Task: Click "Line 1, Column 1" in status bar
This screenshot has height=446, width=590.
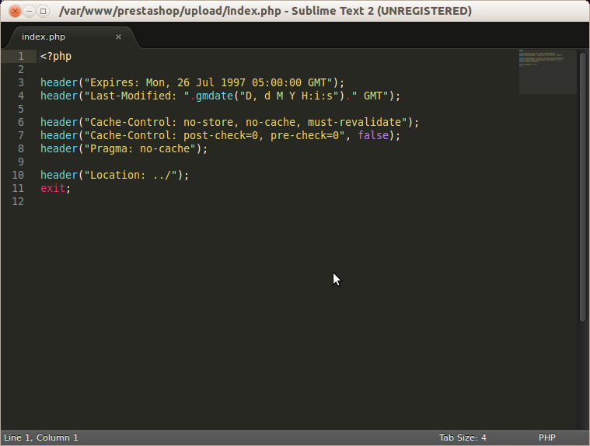Action: pyautogui.click(x=41, y=437)
